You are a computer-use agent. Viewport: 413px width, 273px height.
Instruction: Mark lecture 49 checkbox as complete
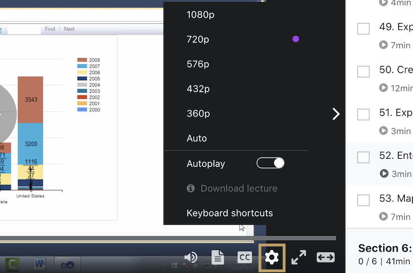363,29
